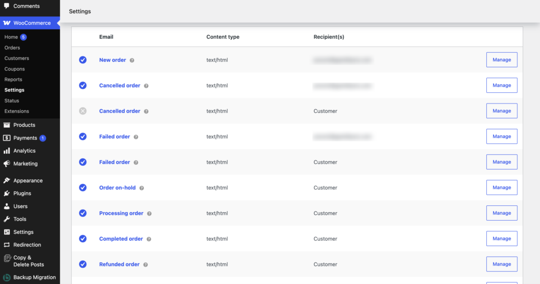Click the WooCommerce logo icon in sidebar
540x284 pixels.
click(x=6, y=23)
